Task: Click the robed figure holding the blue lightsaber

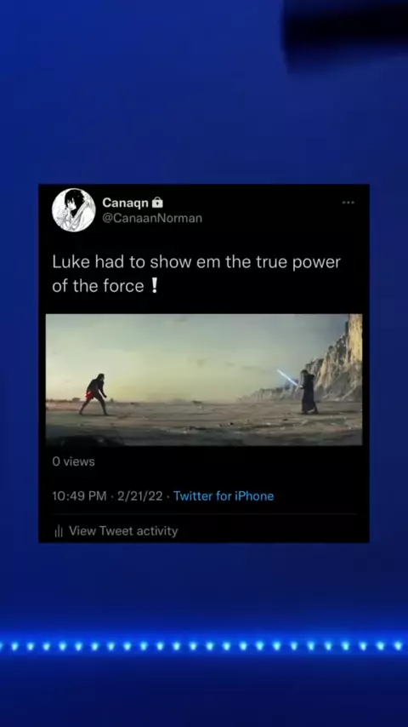Action: pos(309,392)
